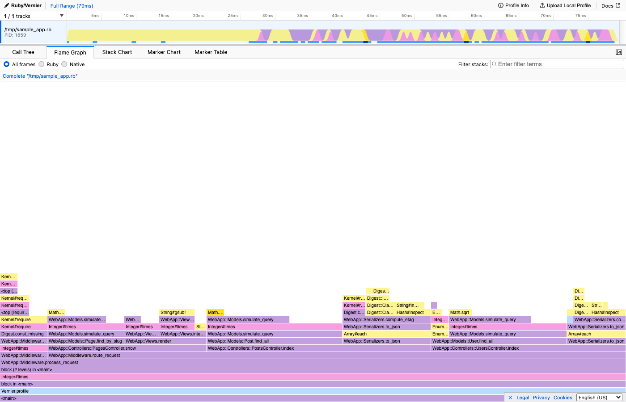Select the All frames radio button
Viewport: 626px width, 402px height.
[x=6, y=64]
